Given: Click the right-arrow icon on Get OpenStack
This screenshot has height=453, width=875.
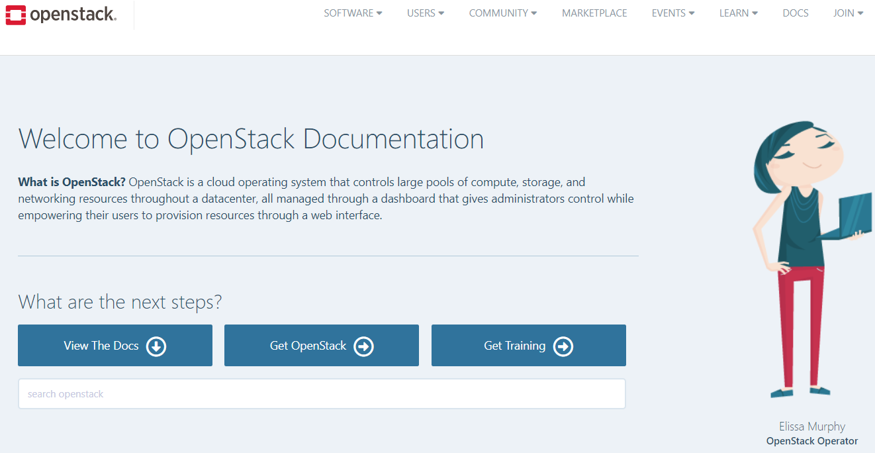Looking at the screenshot, I should 363,346.
